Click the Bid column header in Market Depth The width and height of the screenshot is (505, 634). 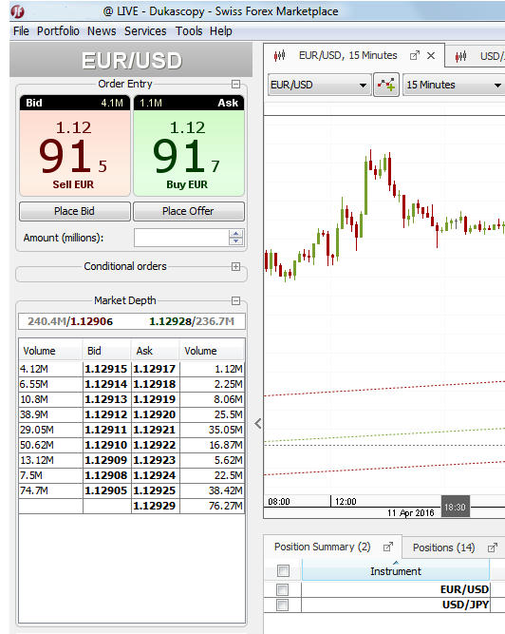(107, 351)
